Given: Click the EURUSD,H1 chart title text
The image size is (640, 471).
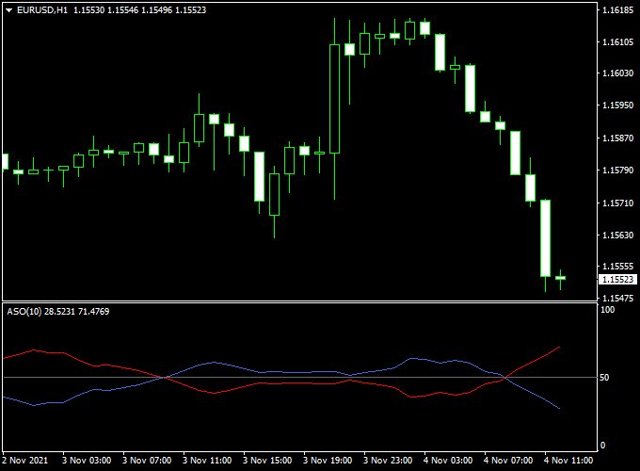Looking at the screenshot, I should pos(42,10).
